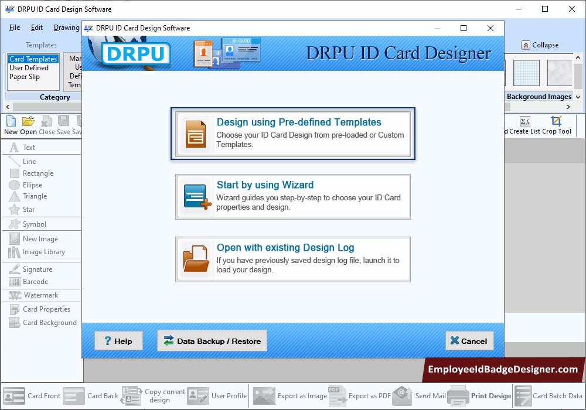Select Card Templates category
Viewport: 586px width, 410px height.
pyautogui.click(x=33, y=59)
